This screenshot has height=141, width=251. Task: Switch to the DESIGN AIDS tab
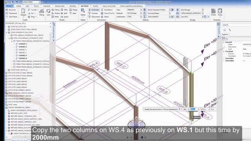[x=60, y=6]
